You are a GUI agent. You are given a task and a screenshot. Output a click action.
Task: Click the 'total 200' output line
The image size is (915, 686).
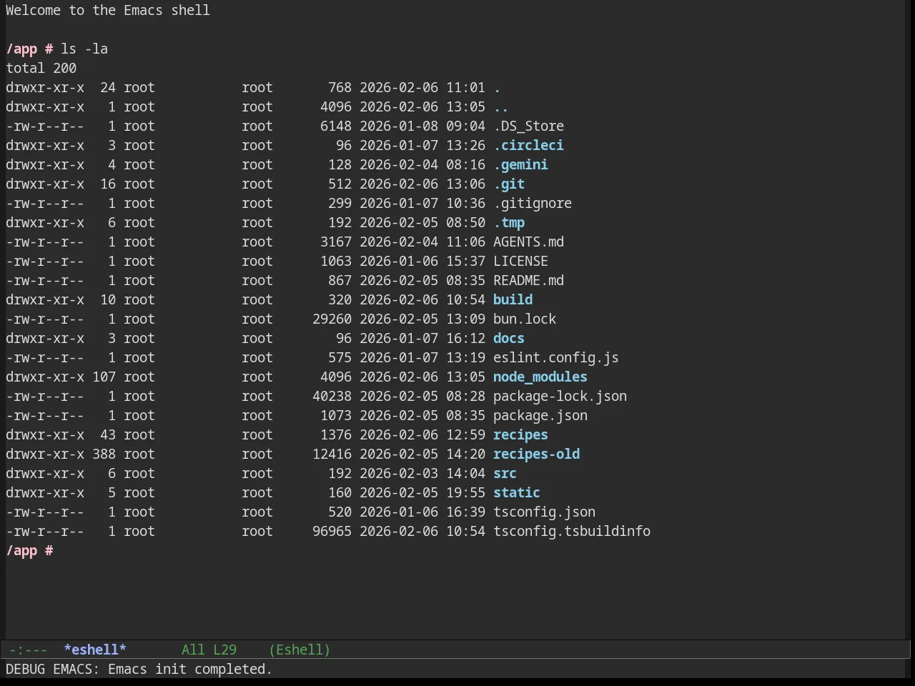click(x=41, y=68)
